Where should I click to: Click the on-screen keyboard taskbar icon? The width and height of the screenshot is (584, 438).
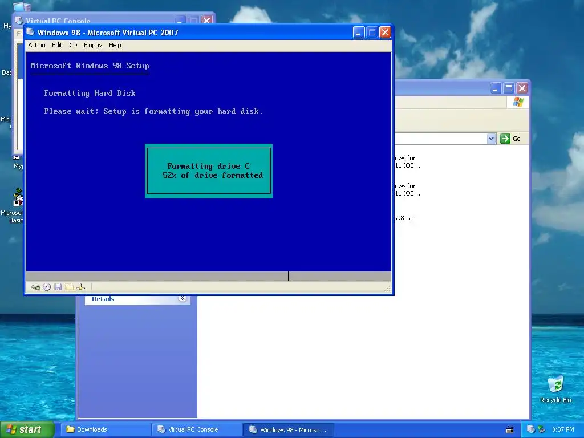pos(510,430)
